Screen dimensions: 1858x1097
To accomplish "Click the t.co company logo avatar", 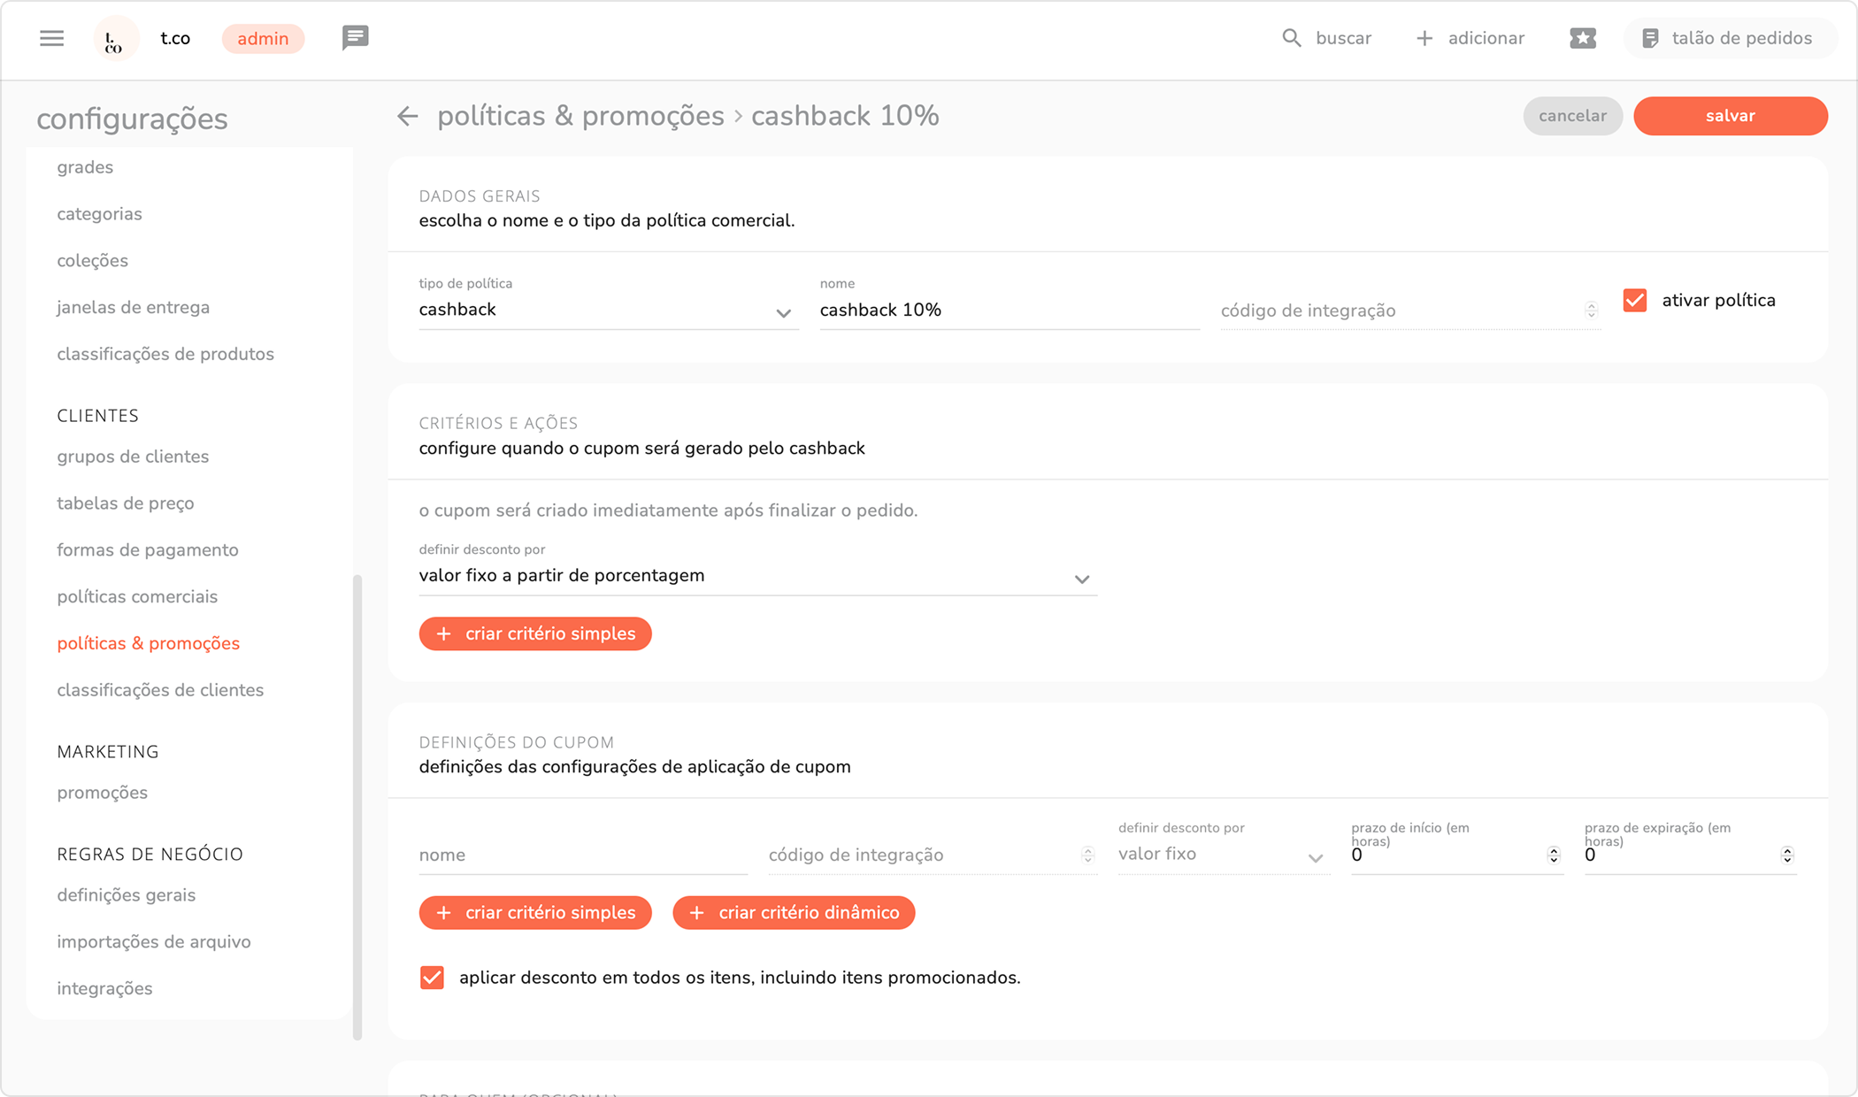I will (x=115, y=39).
